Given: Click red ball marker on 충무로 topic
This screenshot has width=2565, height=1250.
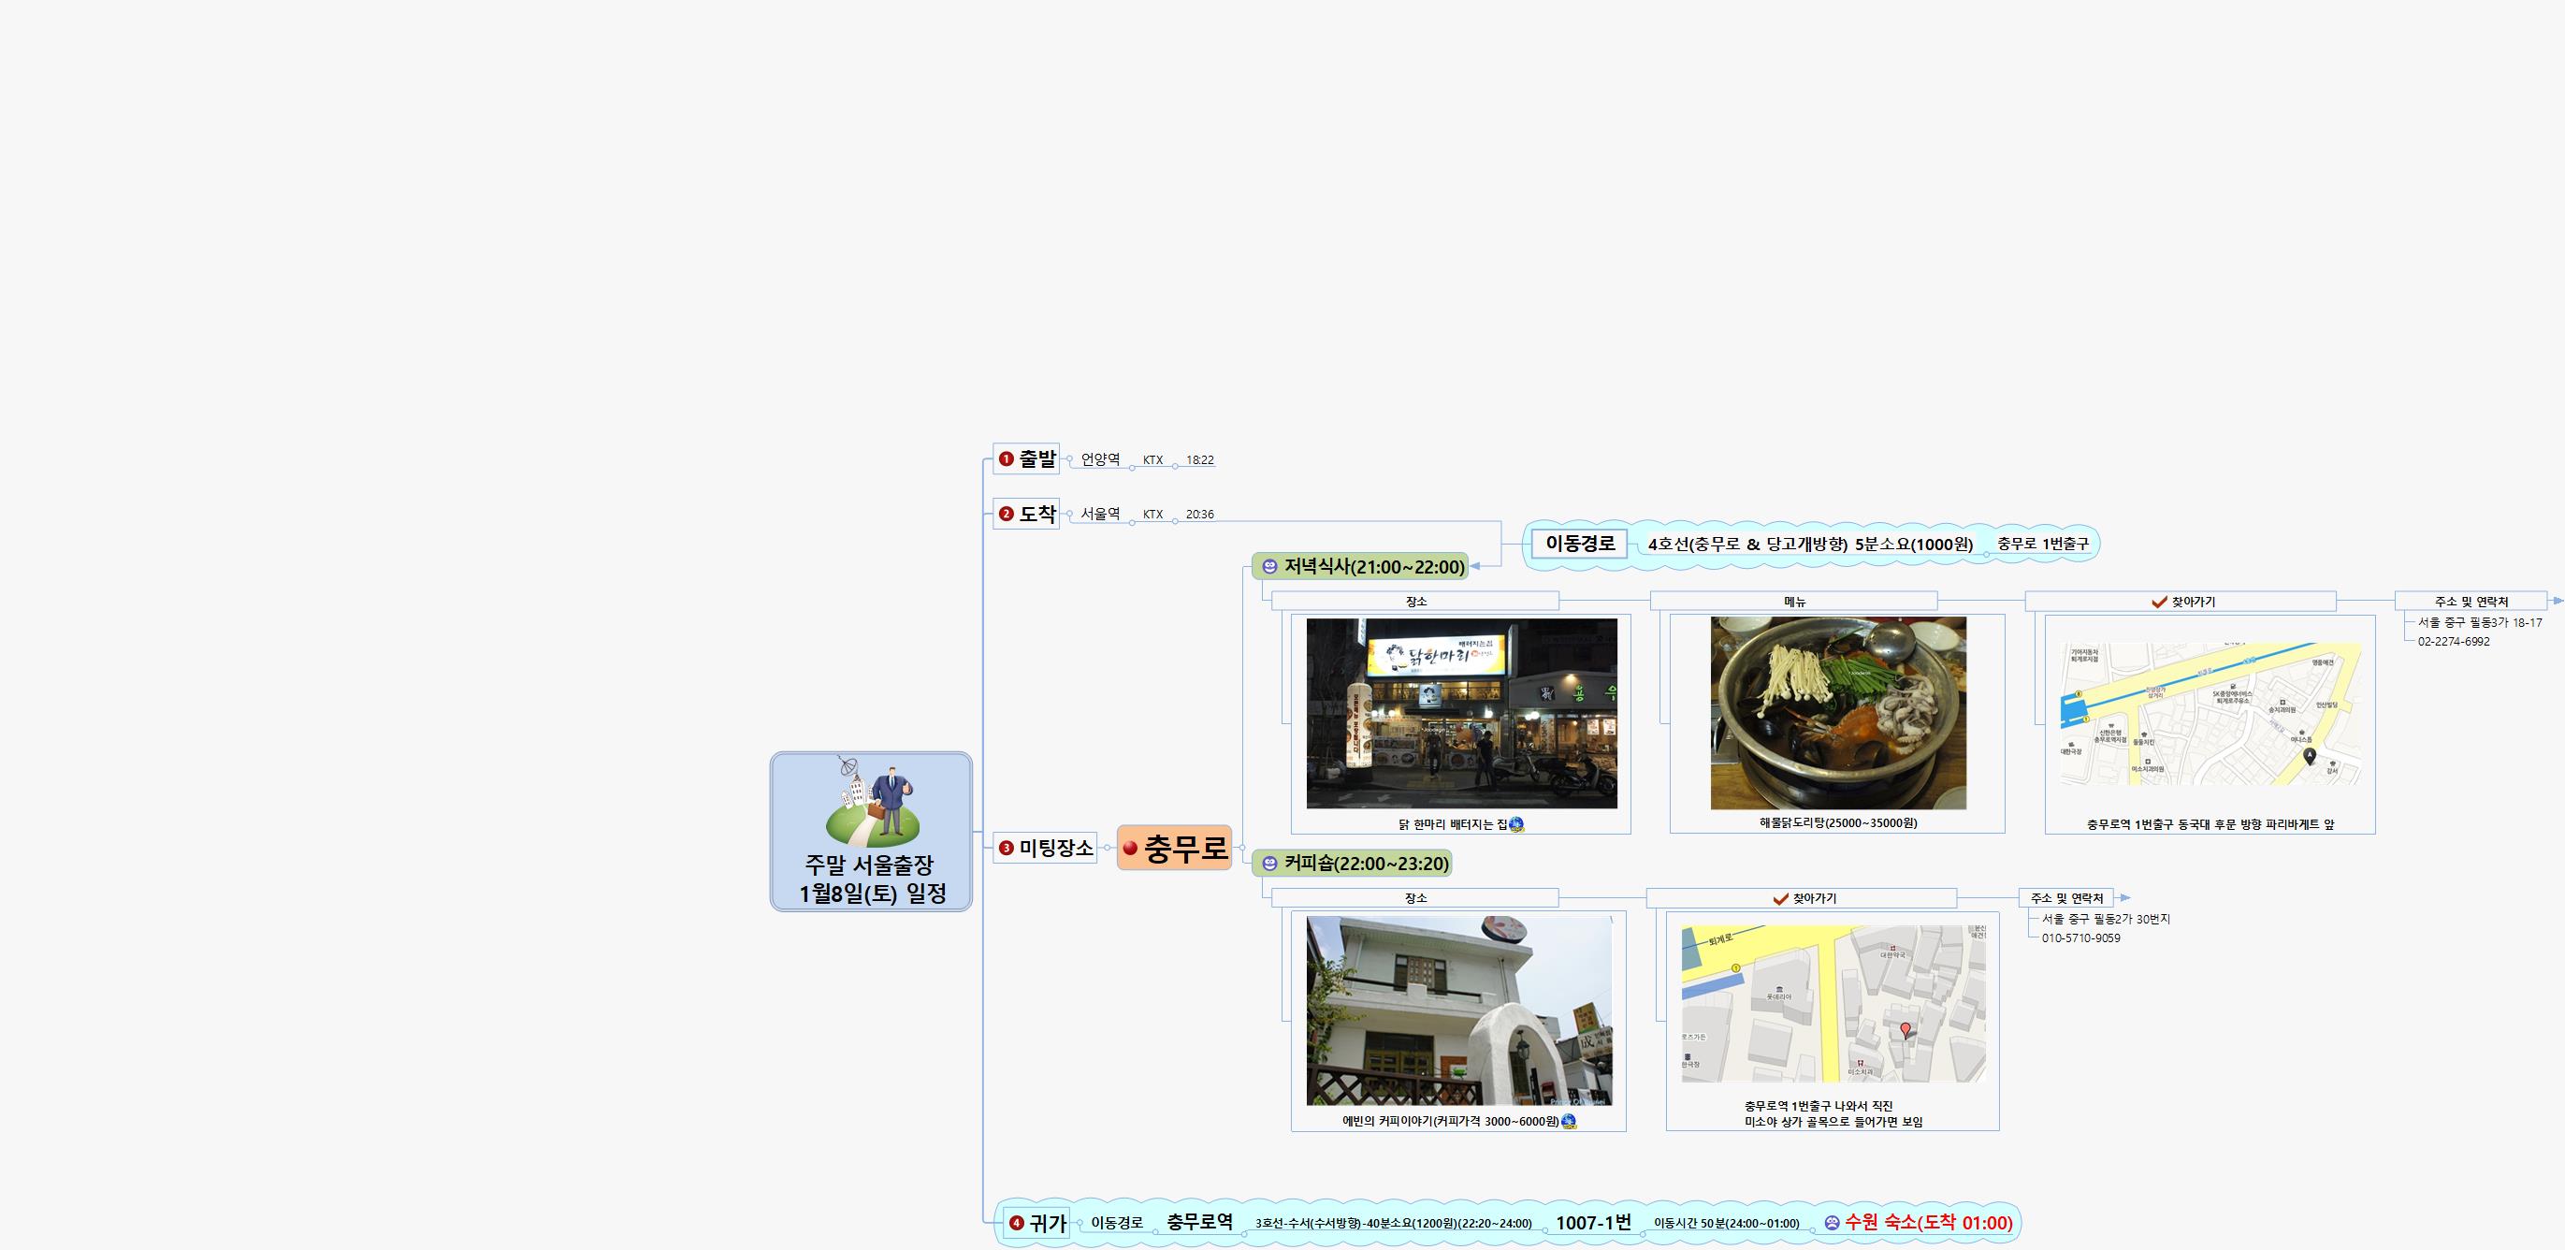Looking at the screenshot, I should [1130, 849].
